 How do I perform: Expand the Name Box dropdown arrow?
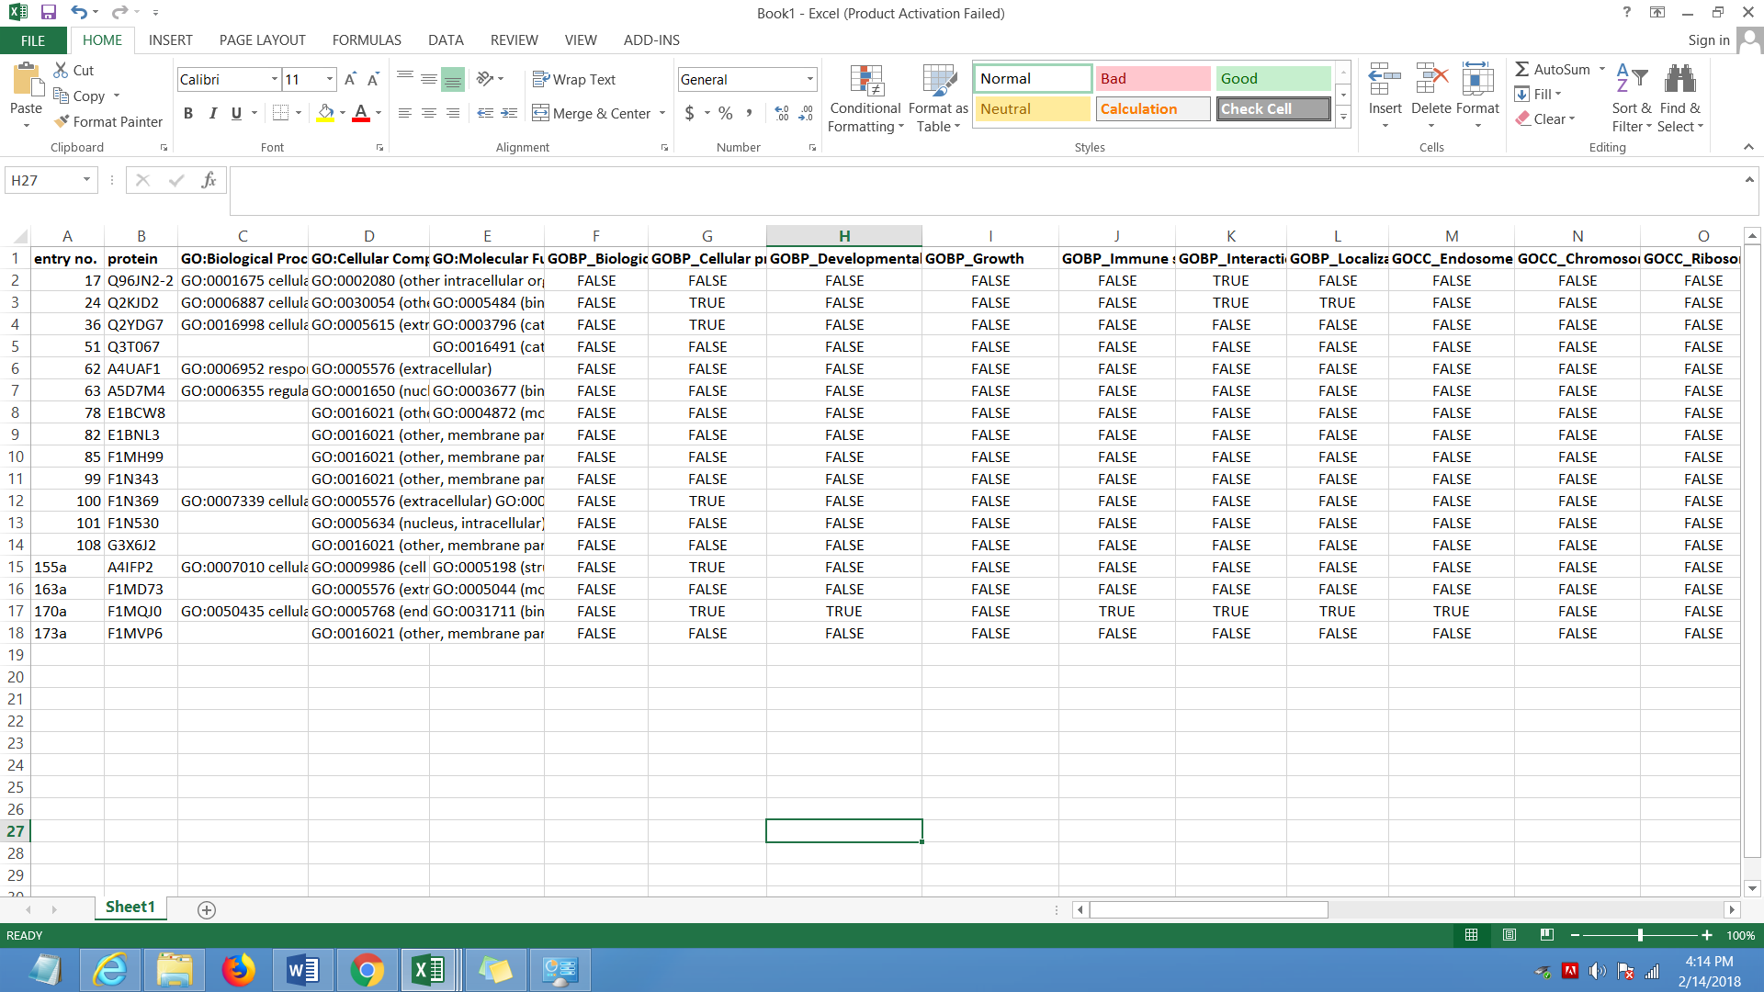[x=86, y=180]
